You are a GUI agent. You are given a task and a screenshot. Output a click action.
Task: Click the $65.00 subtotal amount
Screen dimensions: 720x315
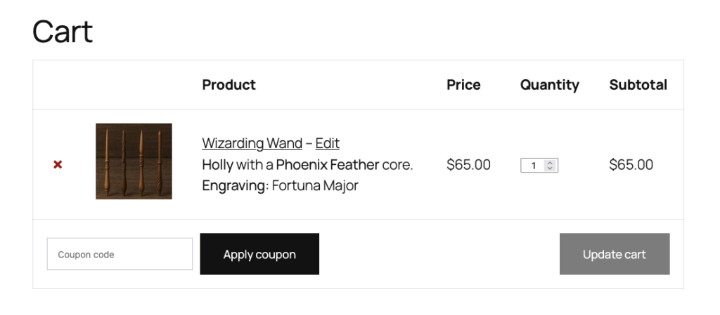point(631,165)
